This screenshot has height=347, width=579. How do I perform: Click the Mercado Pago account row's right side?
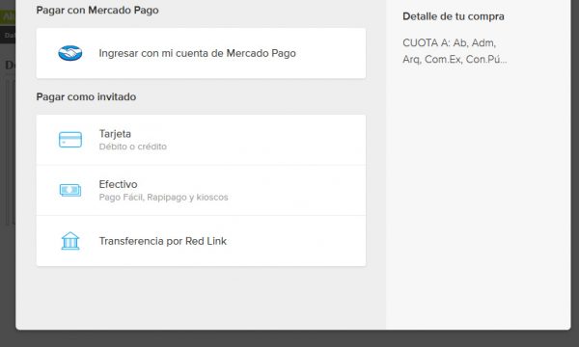coord(332,53)
